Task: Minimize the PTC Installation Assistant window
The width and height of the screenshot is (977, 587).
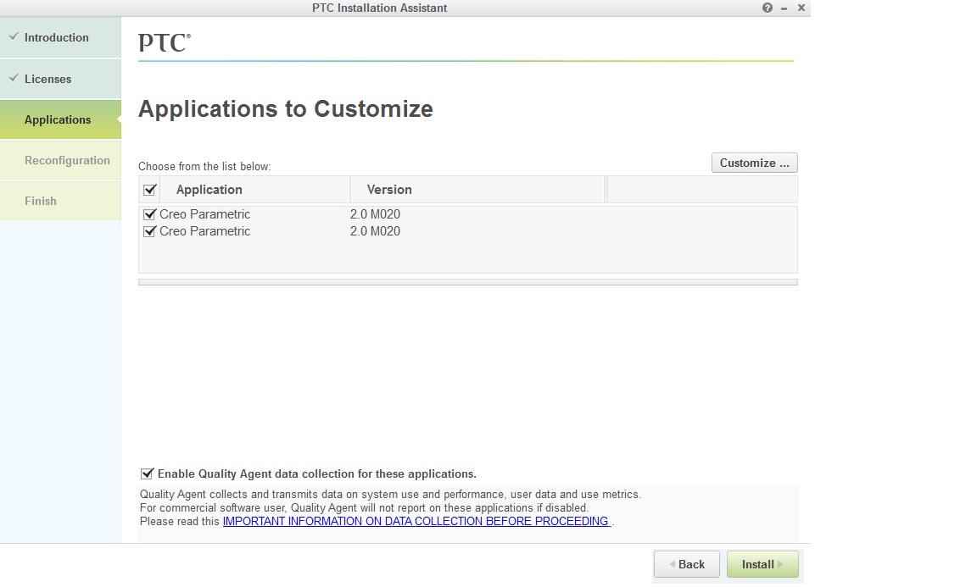Action: tap(784, 8)
